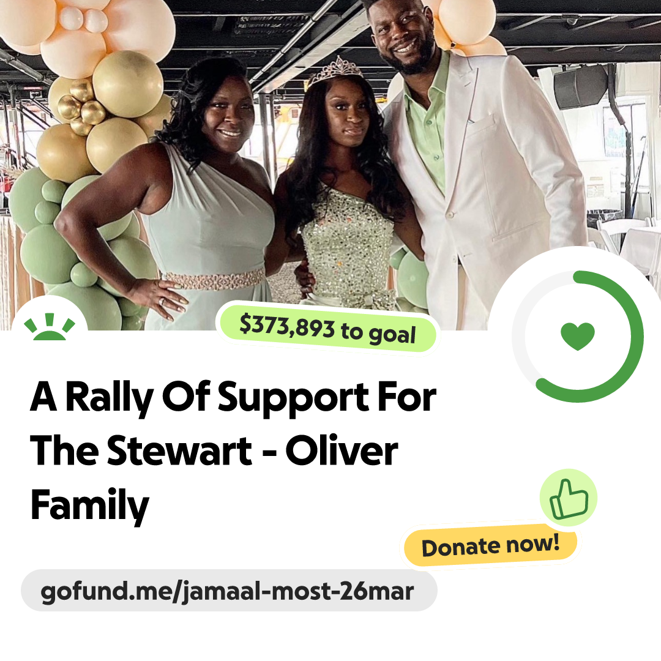Tap the thumbs-up icon
This screenshot has width=661, height=661.
click(569, 498)
